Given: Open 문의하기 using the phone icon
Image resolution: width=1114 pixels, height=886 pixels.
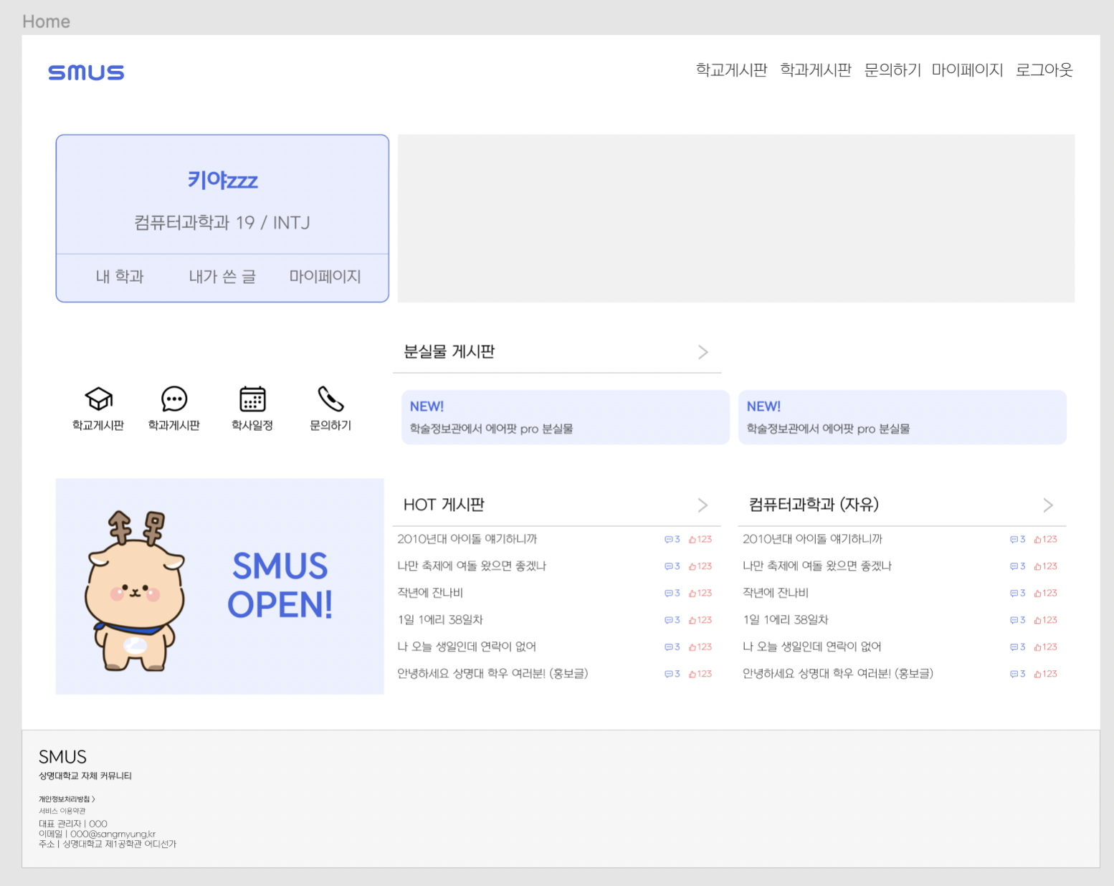Looking at the screenshot, I should click(x=329, y=400).
